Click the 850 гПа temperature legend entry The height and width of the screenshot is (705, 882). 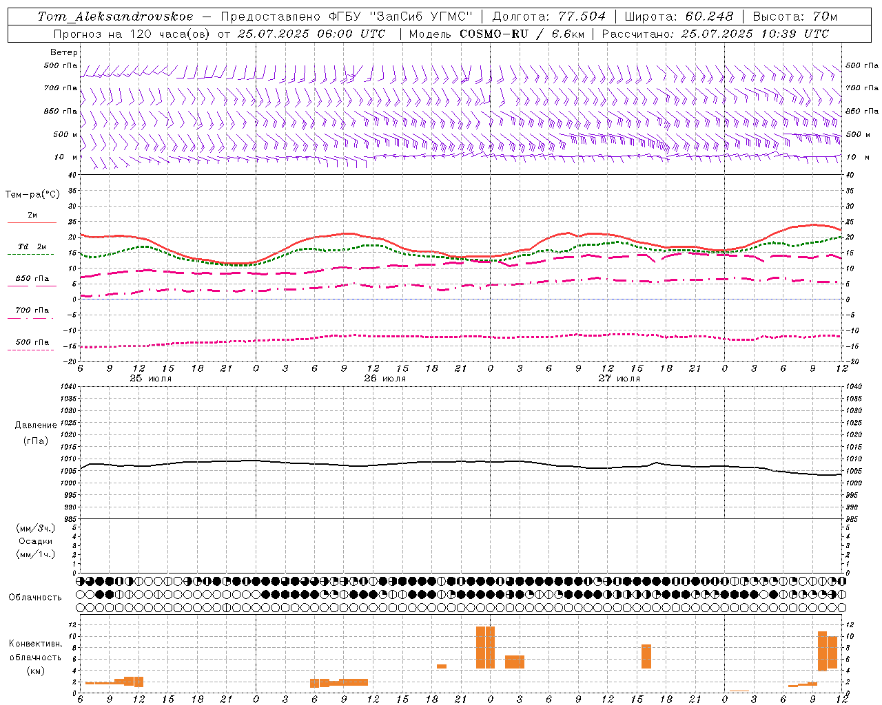32,279
